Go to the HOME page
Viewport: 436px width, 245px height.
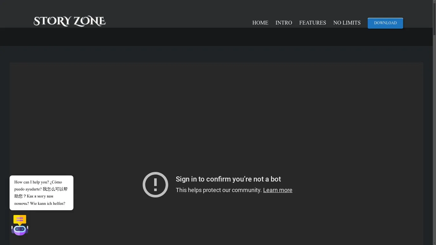point(260,23)
